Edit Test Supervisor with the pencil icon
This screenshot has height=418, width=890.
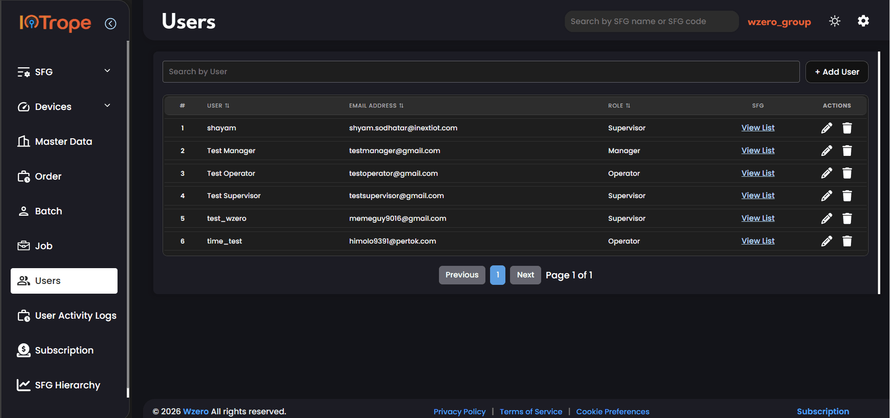click(826, 196)
